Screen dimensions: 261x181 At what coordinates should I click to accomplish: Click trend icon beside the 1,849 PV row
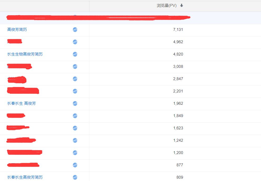point(75,116)
